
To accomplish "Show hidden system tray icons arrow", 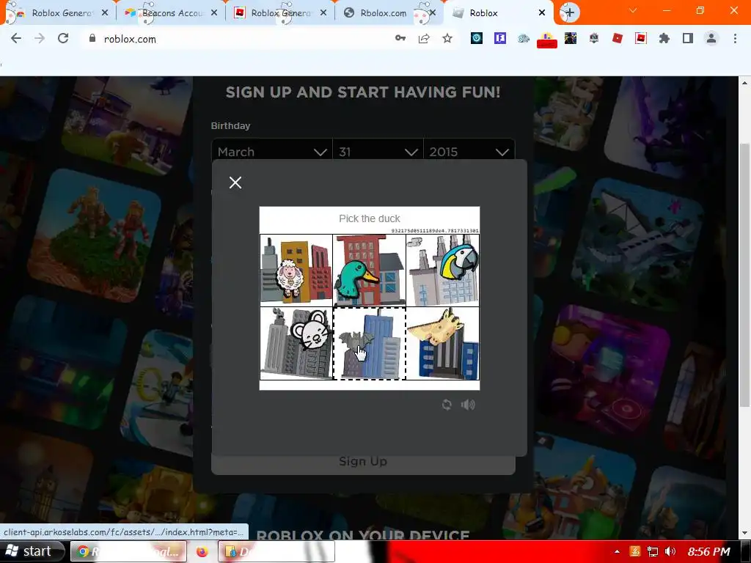I will coord(617,551).
